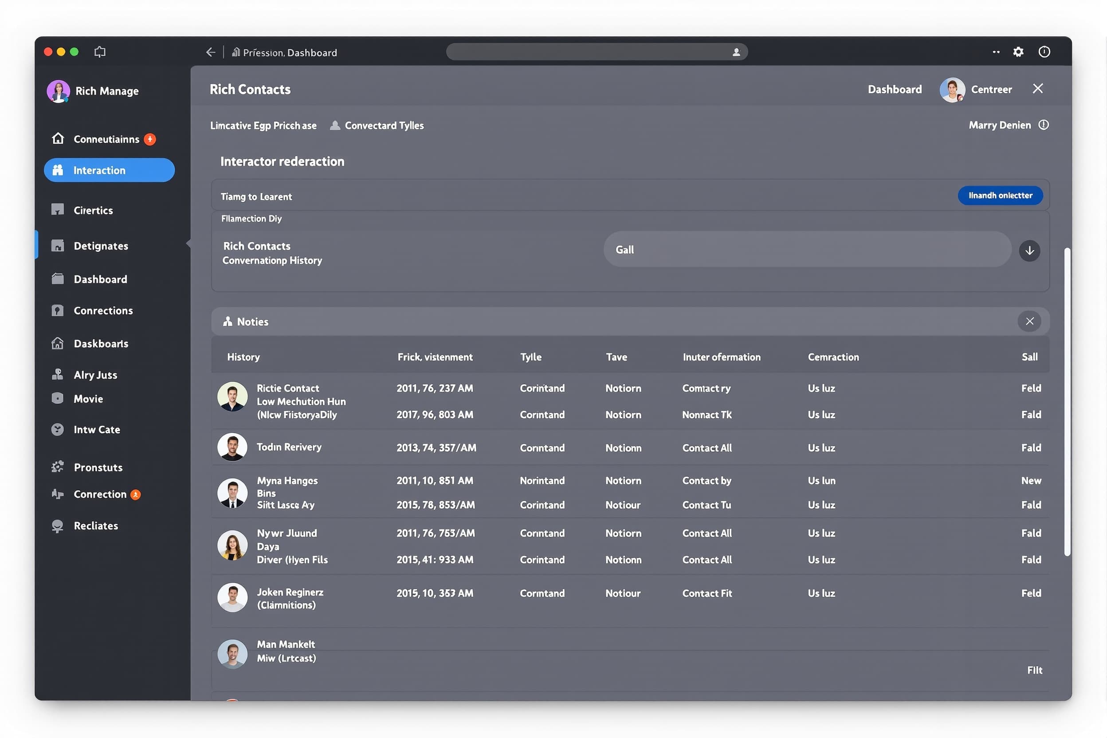The height and width of the screenshot is (738, 1107).
Task: Click the avatar of Joken Reginerz
Action: pyautogui.click(x=232, y=597)
